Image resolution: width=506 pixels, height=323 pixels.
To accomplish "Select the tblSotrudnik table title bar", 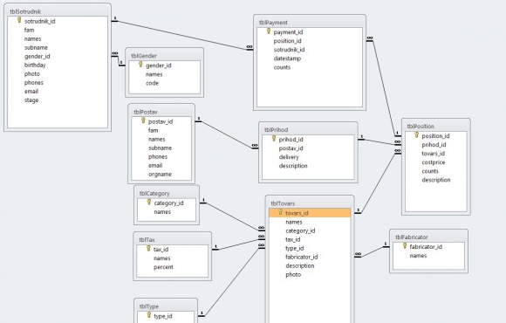I will [58, 11].
